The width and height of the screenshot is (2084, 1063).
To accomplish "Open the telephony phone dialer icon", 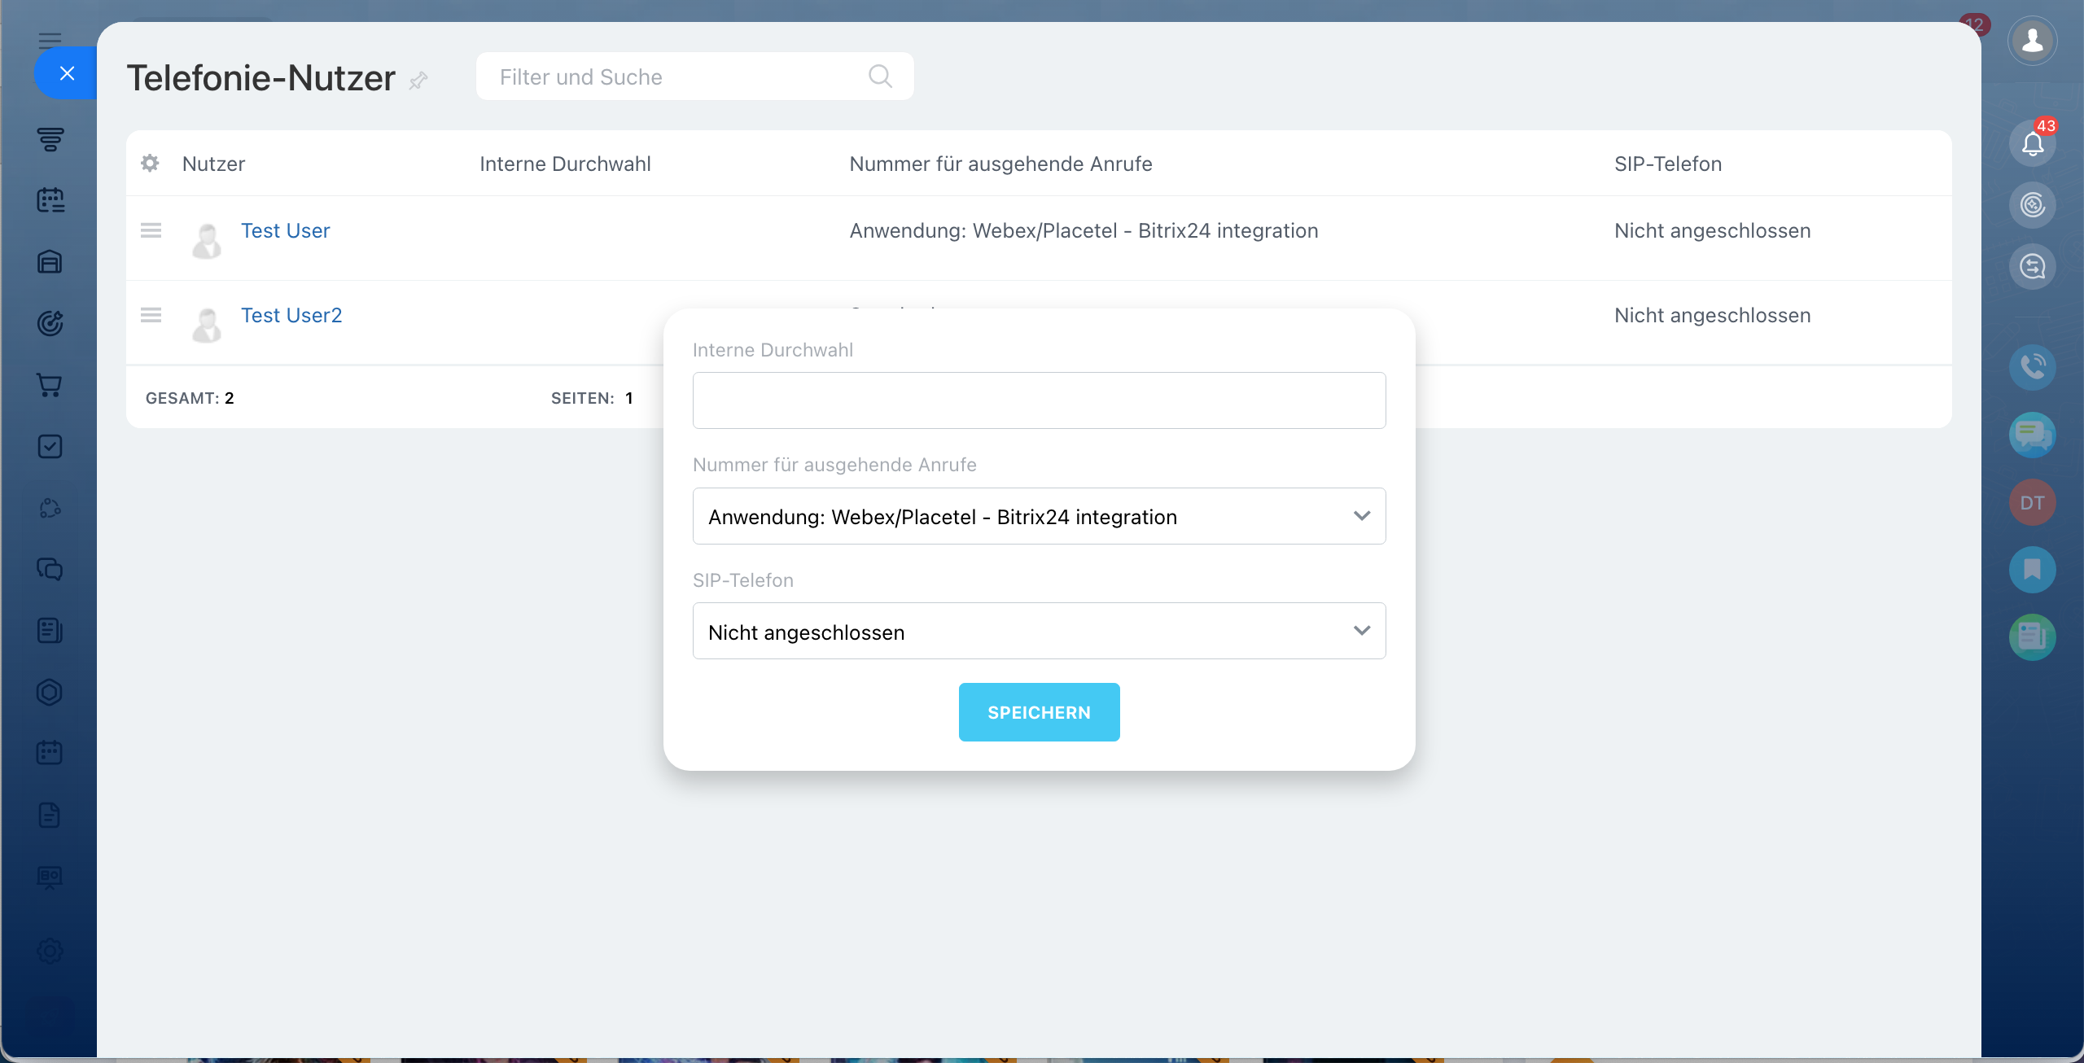I will pyautogui.click(x=2032, y=367).
